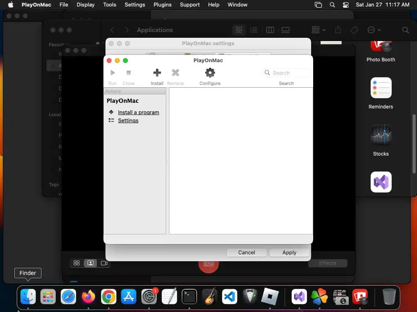This screenshot has width=417, height=312.
Task: Open the Settings link in Actions sidebar
Action: [128, 120]
